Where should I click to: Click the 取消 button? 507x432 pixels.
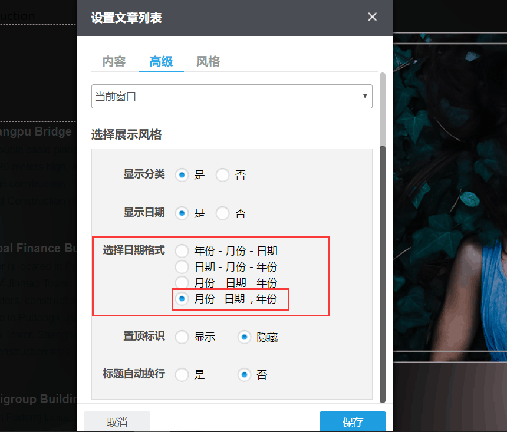(117, 422)
